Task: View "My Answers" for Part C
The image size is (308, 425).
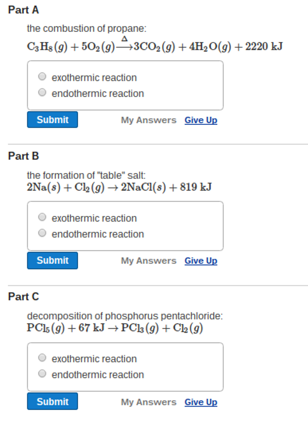Action: click(x=148, y=402)
